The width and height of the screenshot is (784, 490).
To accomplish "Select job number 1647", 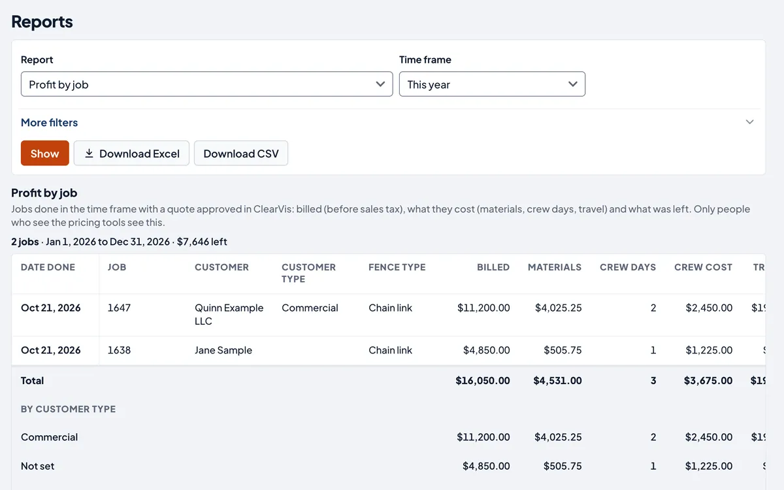I will (119, 308).
